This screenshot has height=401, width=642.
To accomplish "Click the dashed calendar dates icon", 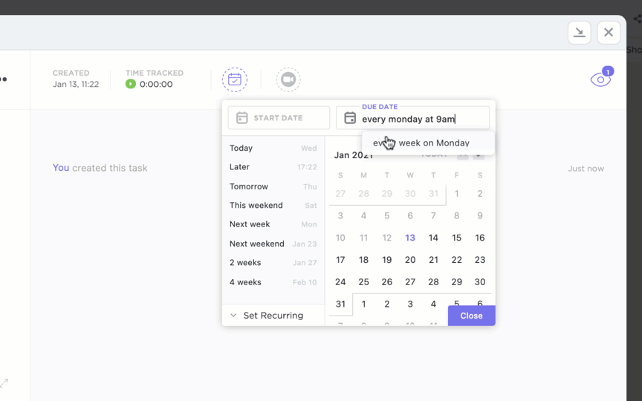I will 235,79.
